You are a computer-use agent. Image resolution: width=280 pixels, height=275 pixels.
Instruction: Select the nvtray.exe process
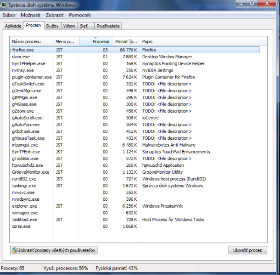coord(135,70)
